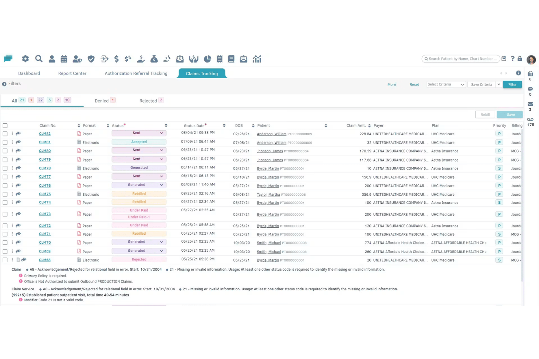Select the Claims Tracking tab
Viewport: 539px width, 359px height.
(x=202, y=73)
